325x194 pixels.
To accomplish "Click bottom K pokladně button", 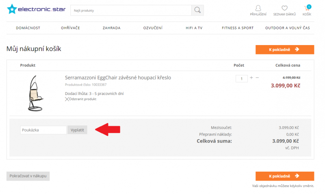I will 285,176.
